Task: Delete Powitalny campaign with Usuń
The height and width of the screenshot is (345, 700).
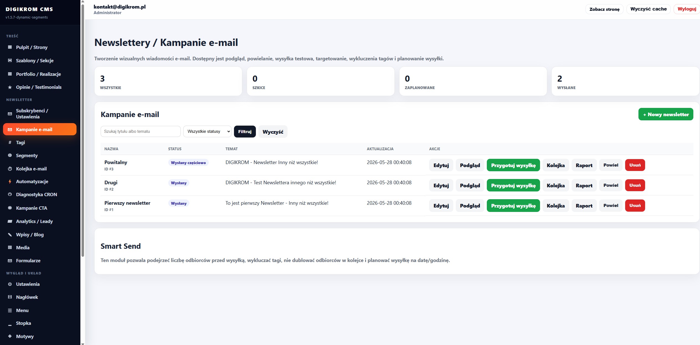Action: tap(635, 165)
